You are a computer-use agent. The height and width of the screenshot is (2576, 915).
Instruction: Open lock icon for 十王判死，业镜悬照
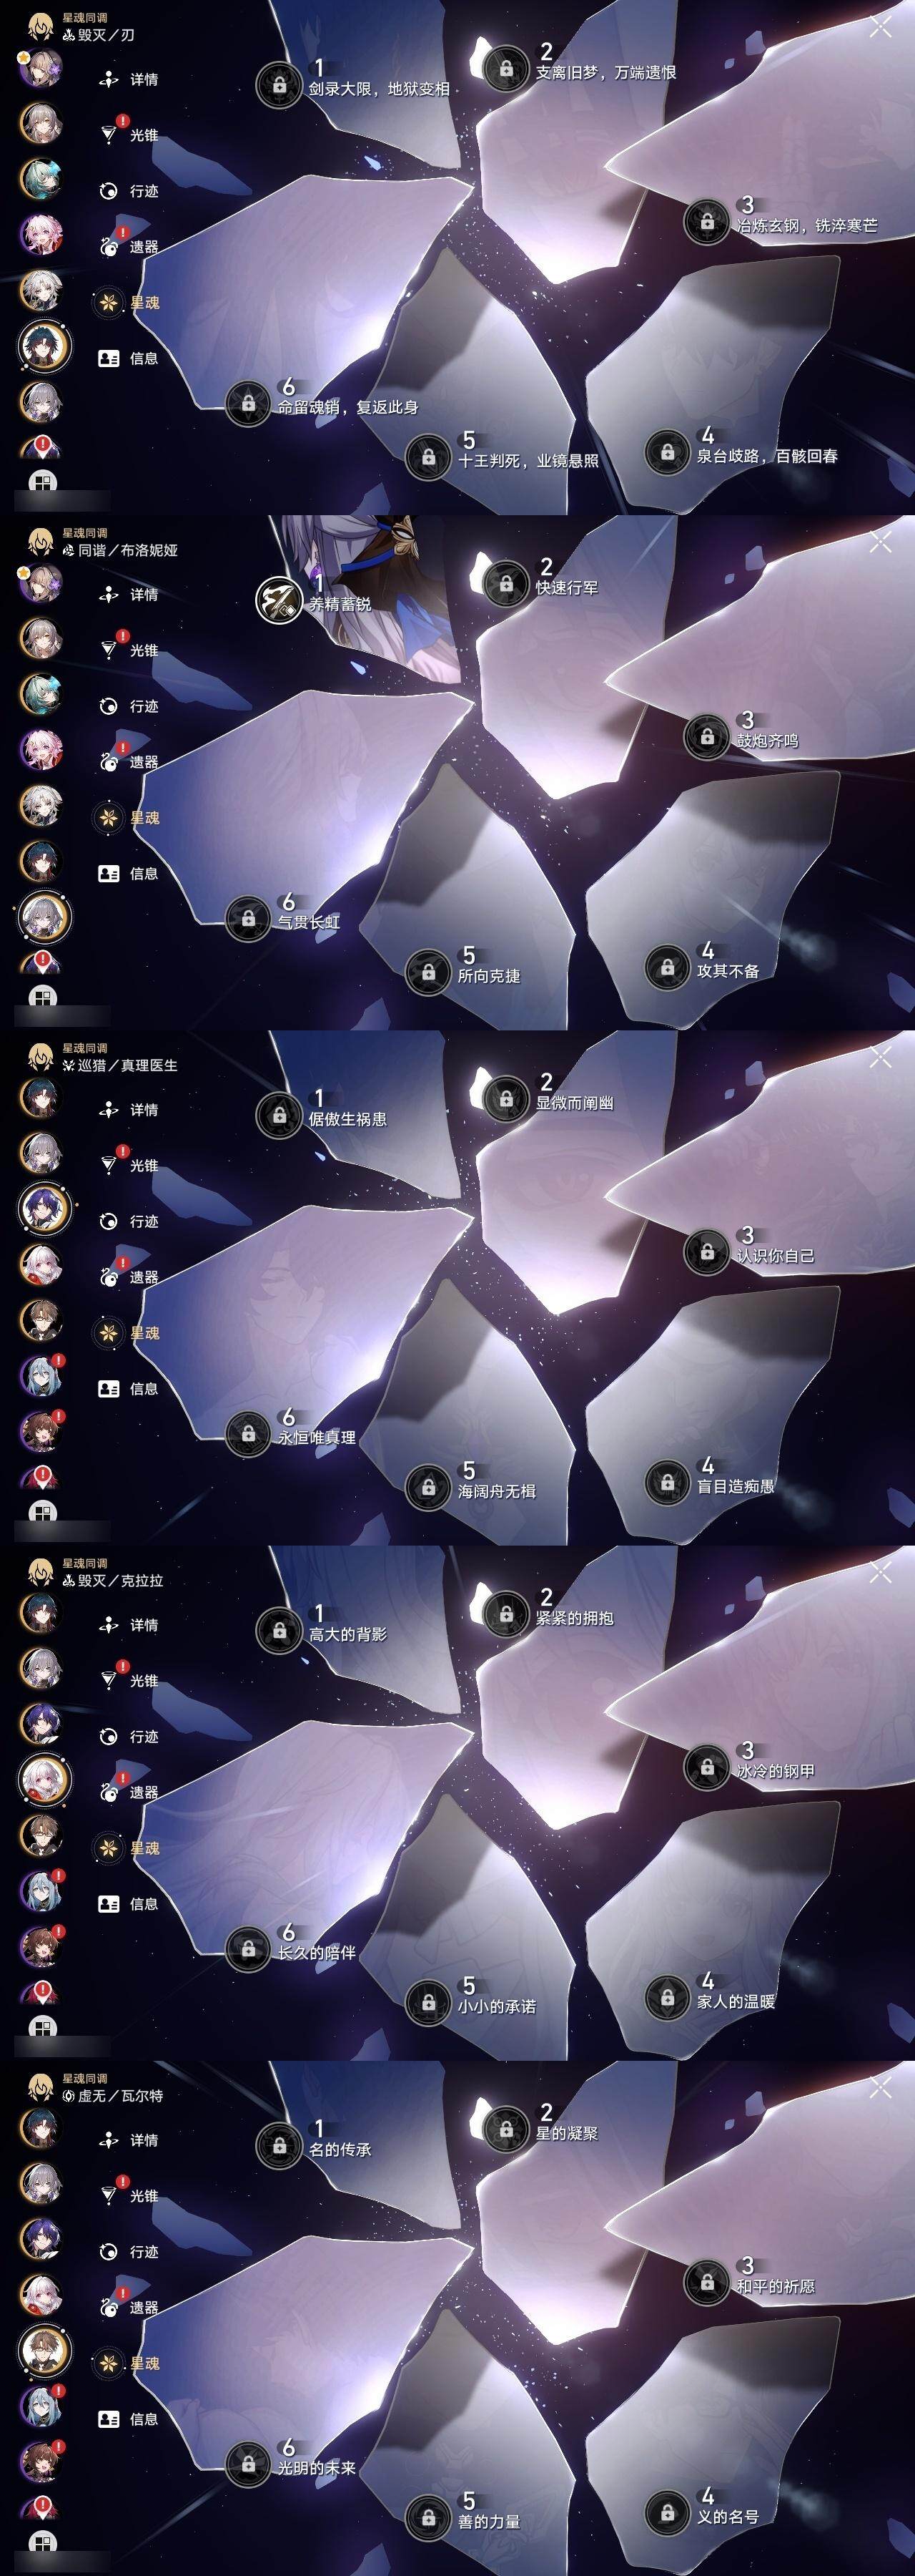pyautogui.click(x=428, y=457)
